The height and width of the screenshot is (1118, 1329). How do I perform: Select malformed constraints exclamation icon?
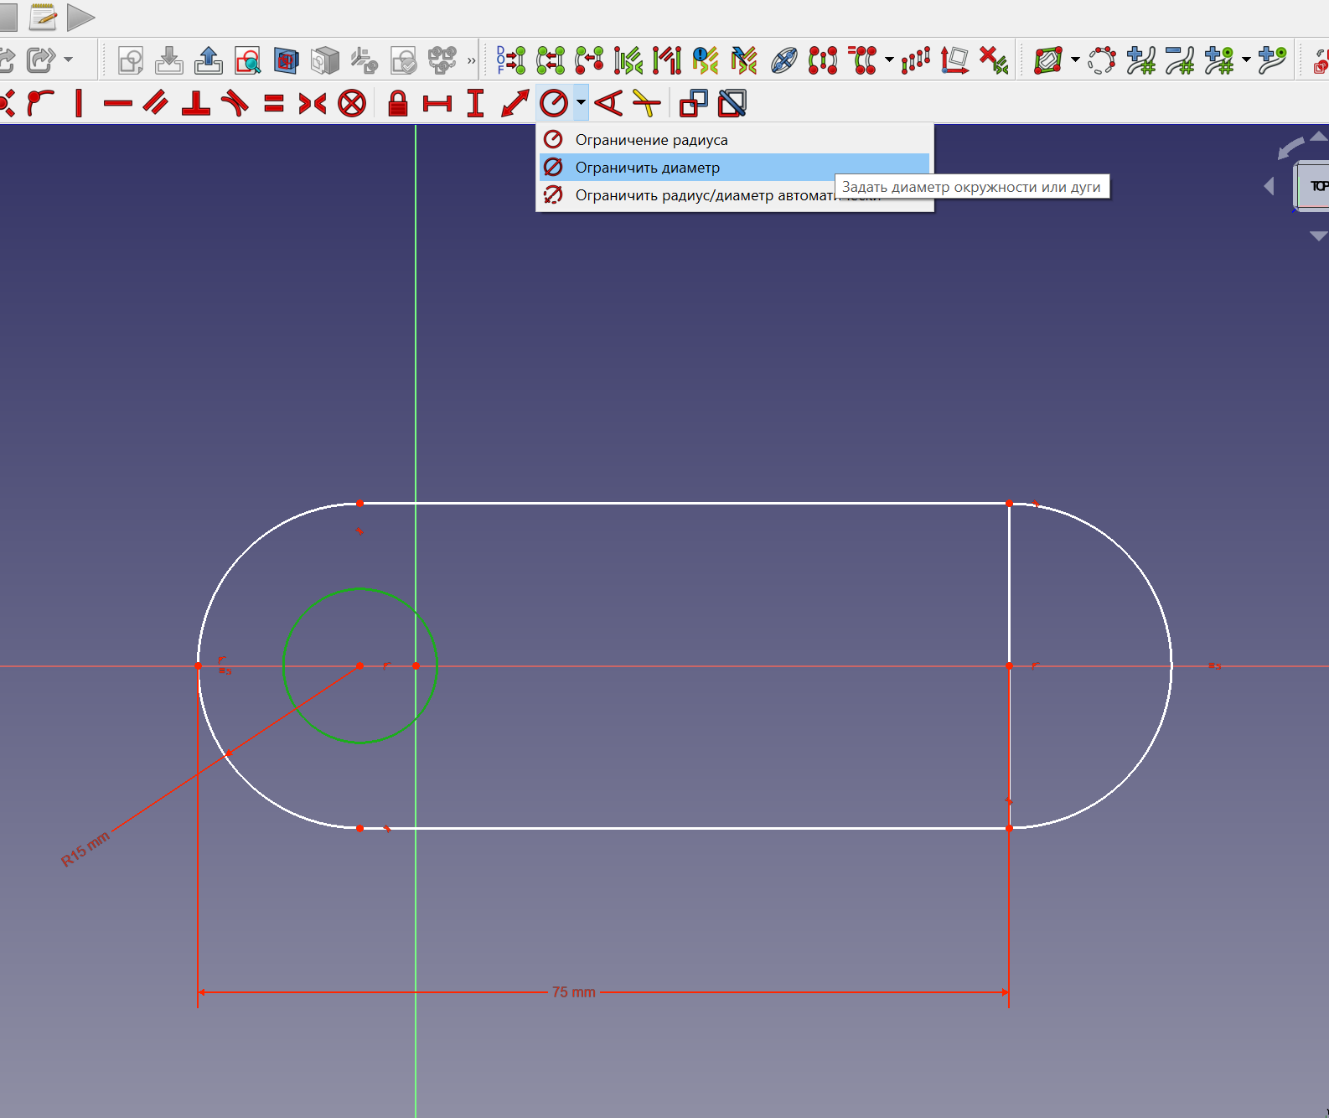(706, 60)
